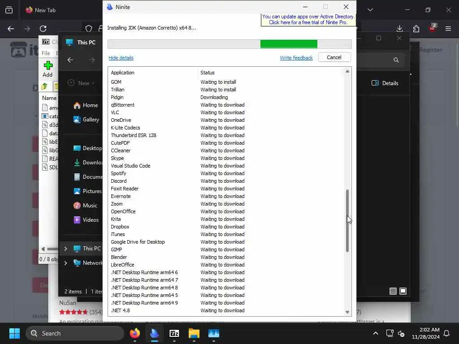Open 7-Zip from the taskbar
Screen dimensions: 459x344
174,333
